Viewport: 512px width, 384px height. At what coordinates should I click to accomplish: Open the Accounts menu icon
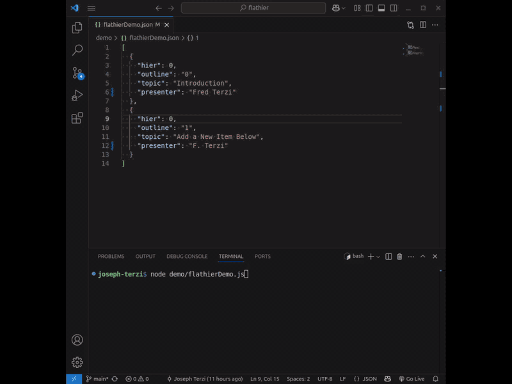point(77,340)
